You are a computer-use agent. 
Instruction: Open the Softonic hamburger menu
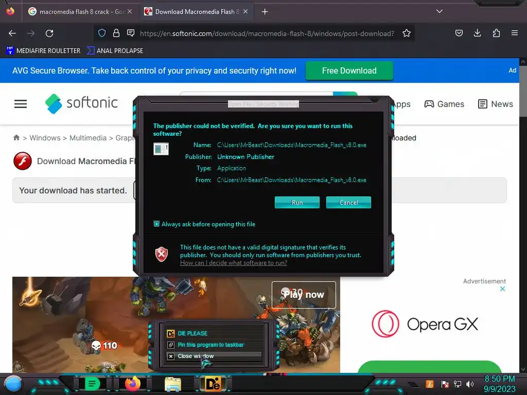pos(21,104)
